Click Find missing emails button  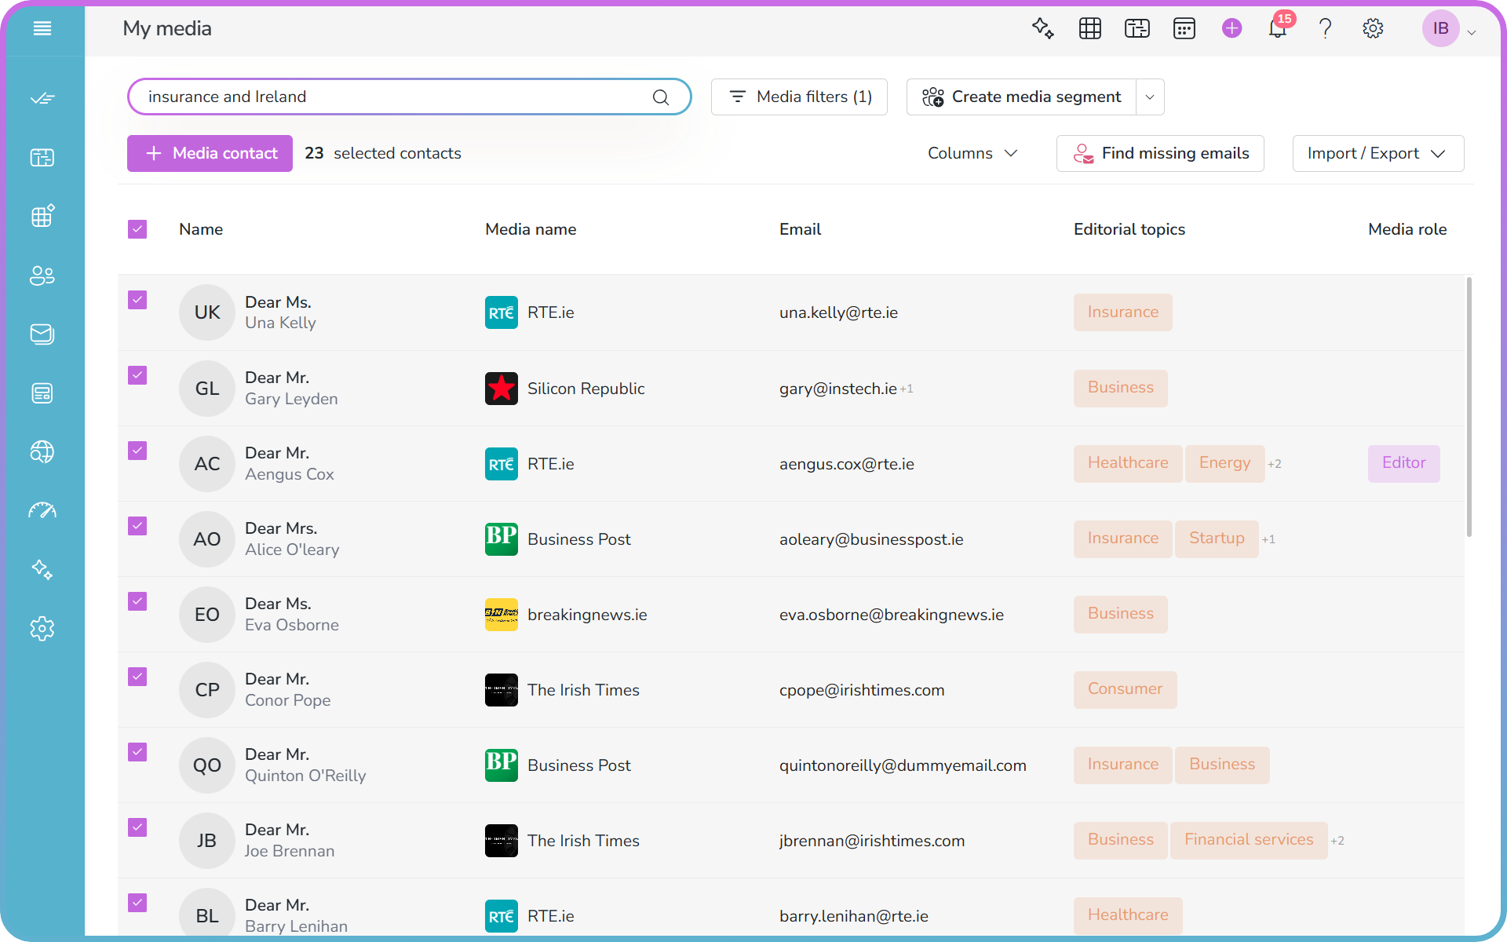(x=1160, y=153)
